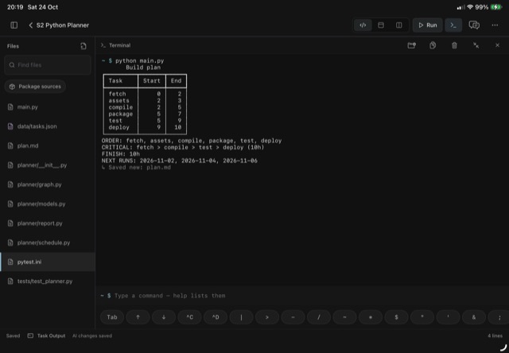The width and height of the screenshot is (509, 353).
Task: Open data/tasks.json file
Action: 48,126
